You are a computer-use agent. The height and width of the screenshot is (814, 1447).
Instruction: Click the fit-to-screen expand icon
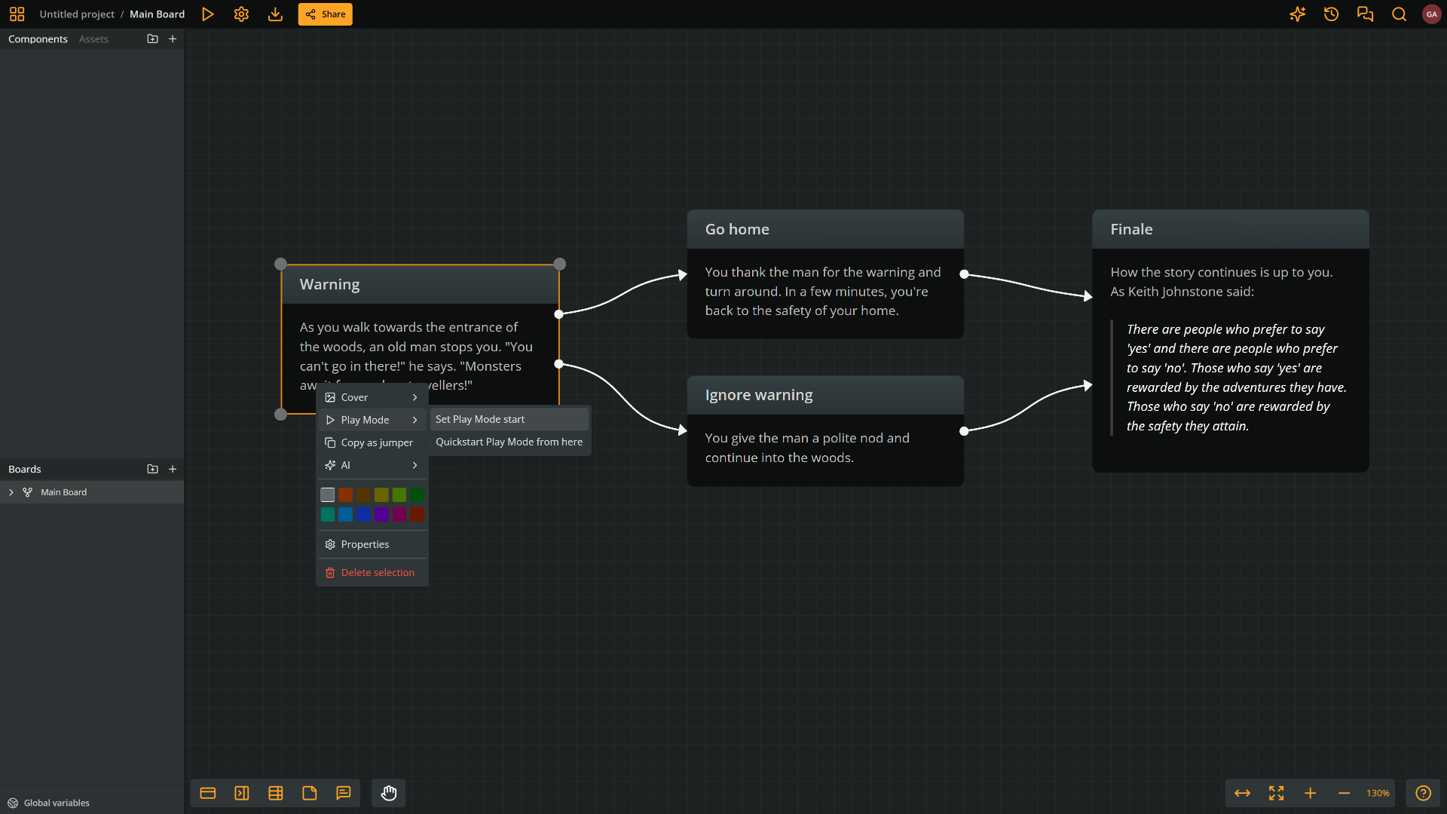pos(1277,793)
